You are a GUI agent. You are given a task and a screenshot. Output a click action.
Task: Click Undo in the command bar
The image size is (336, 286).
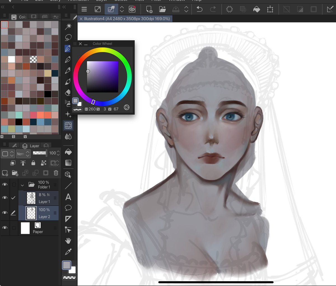(x=199, y=9)
